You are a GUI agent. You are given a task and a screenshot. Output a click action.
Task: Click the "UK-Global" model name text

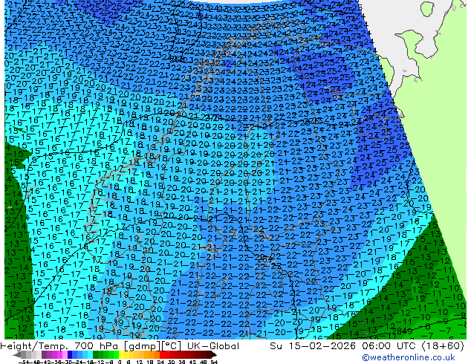213,346
